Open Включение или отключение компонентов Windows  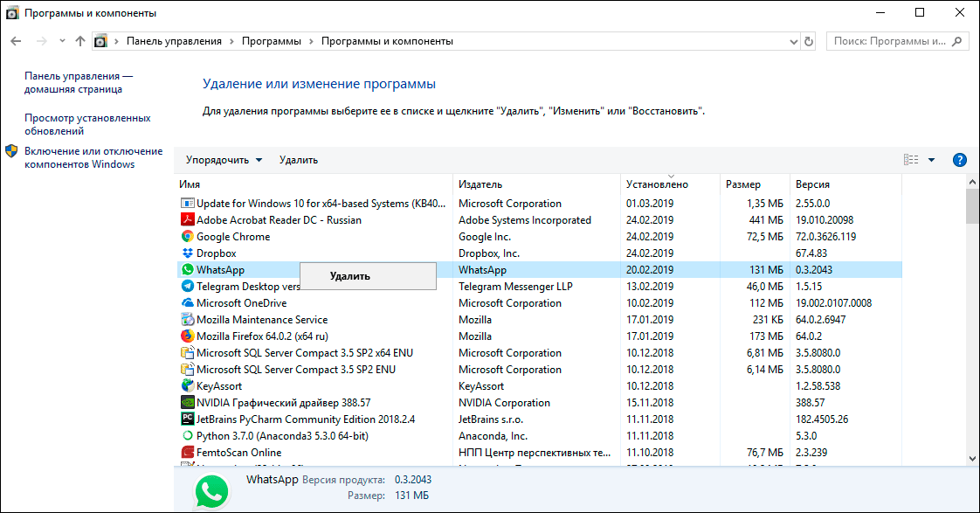point(93,157)
